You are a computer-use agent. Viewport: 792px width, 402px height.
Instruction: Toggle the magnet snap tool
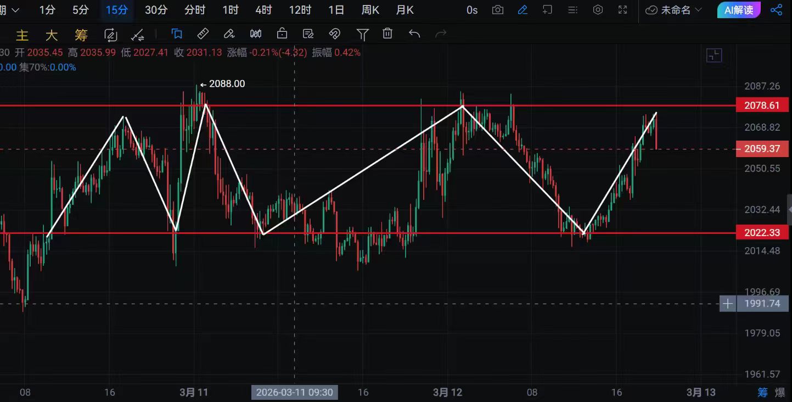(334, 34)
